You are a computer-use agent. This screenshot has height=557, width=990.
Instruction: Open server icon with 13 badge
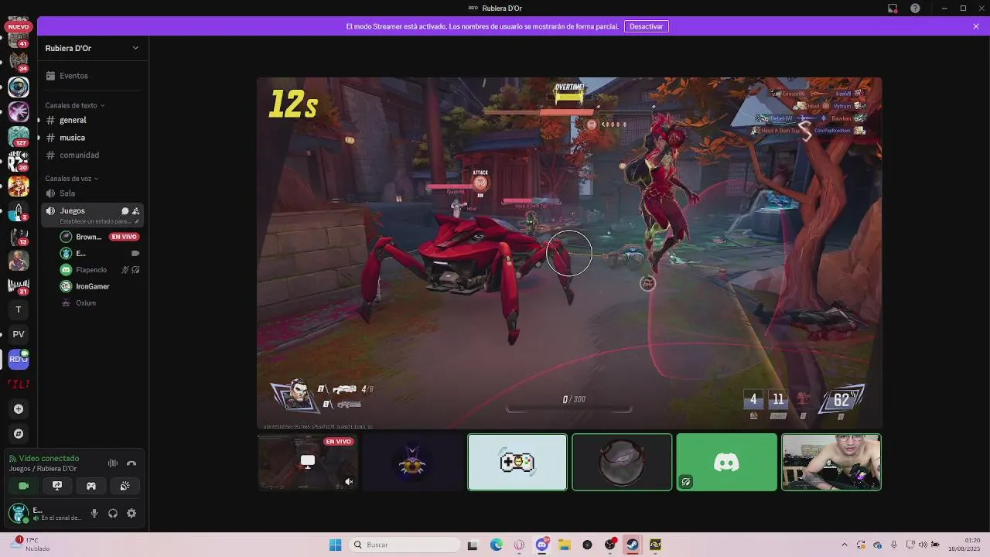click(x=19, y=235)
